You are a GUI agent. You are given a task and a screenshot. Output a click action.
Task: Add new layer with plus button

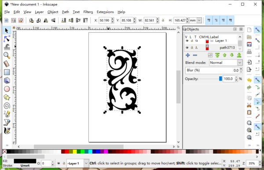pos(188,55)
